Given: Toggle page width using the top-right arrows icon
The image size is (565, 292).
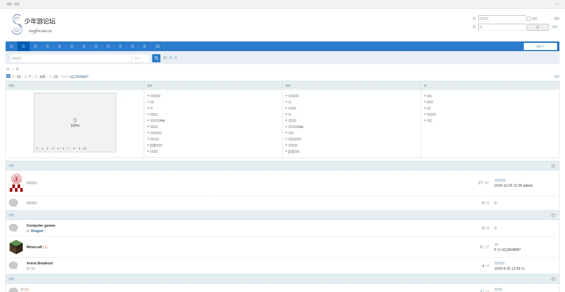Looking at the screenshot, I should (x=556, y=4).
